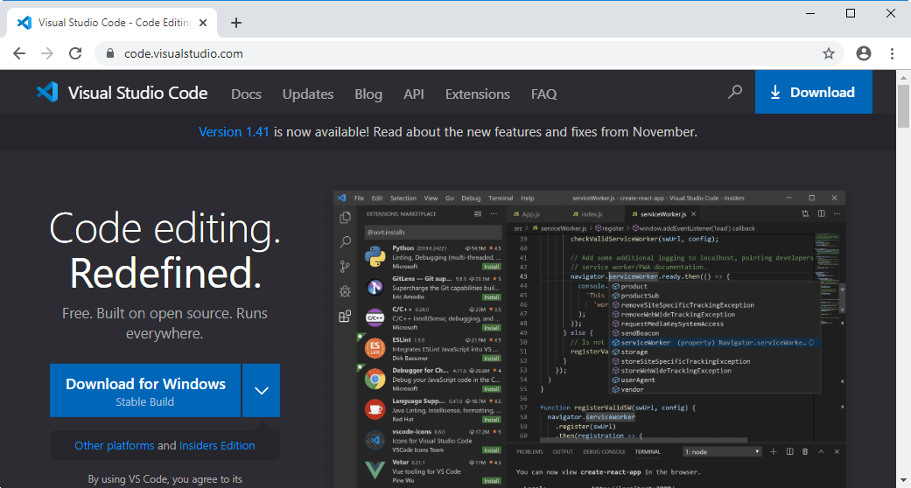
Task: Open a new browser tab with plus icon
Action: (236, 23)
